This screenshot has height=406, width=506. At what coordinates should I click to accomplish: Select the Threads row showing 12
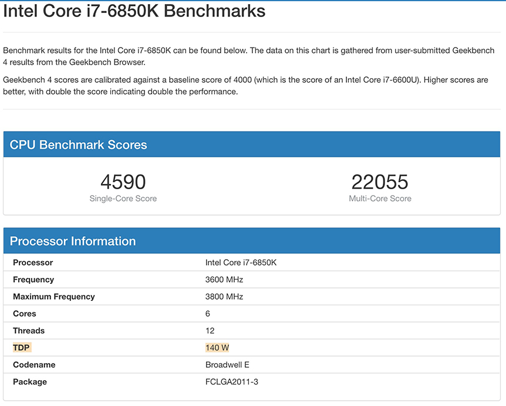pos(29,330)
